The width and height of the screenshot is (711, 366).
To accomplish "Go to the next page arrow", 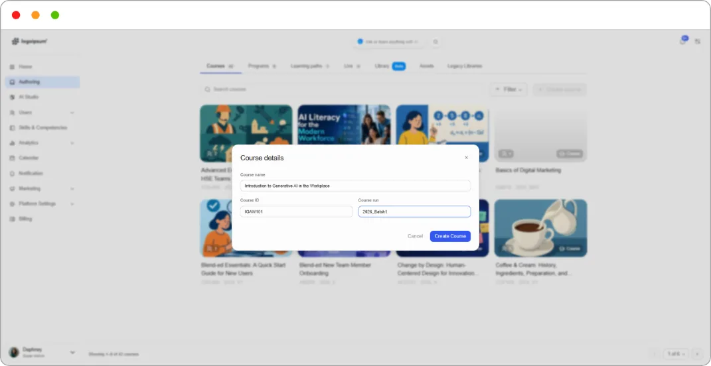I will (698, 354).
